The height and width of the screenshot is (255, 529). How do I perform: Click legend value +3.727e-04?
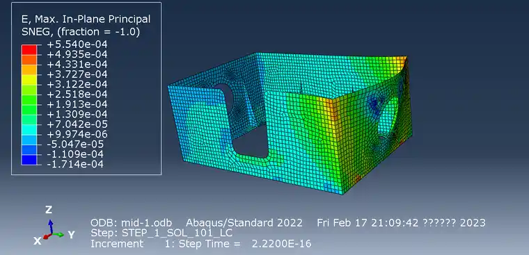pyautogui.click(x=78, y=74)
